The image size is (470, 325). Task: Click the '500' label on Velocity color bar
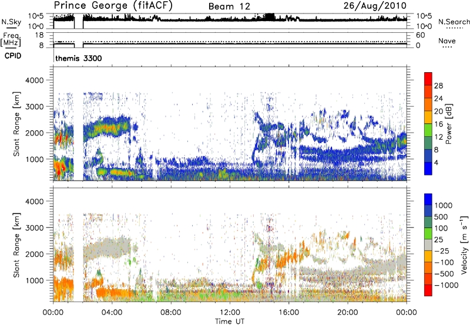[441, 217]
